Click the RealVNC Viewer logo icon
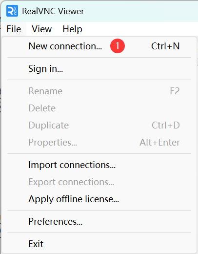The image size is (198, 254). pos(12,11)
